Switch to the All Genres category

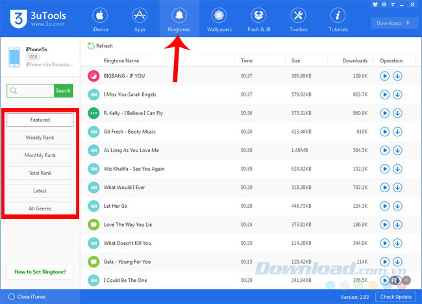(x=40, y=209)
